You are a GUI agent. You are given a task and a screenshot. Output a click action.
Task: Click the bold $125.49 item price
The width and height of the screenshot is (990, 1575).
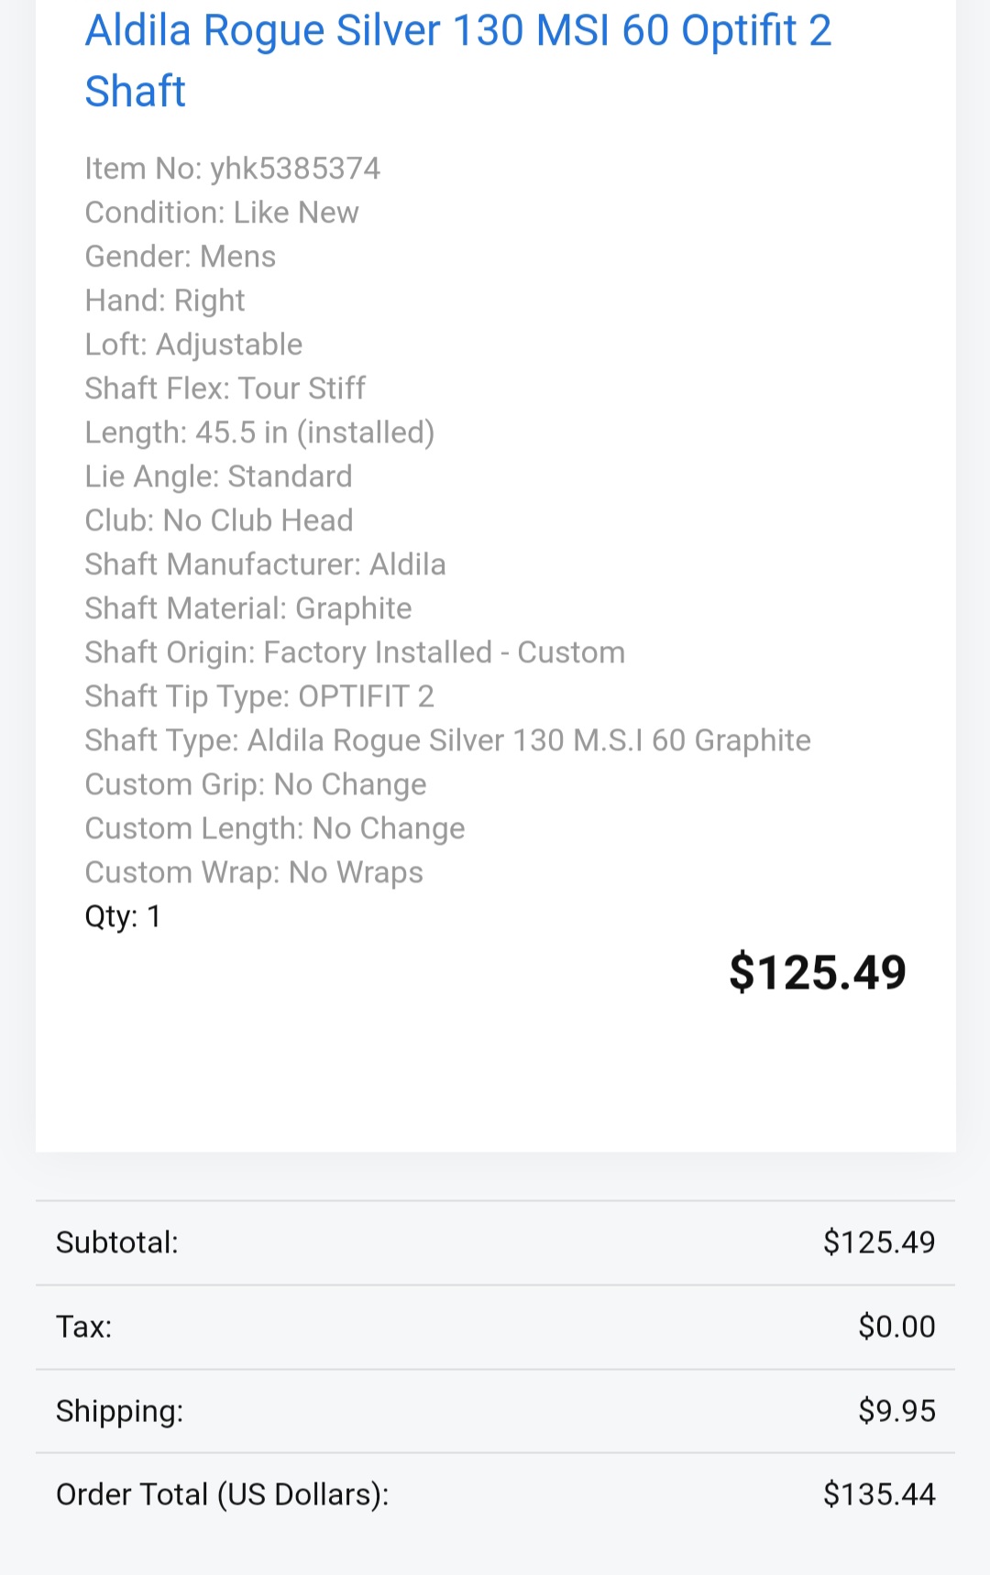pos(817,972)
